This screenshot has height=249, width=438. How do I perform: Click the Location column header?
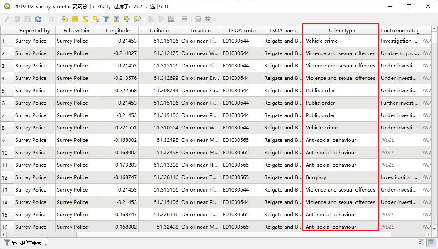[201, 30]
